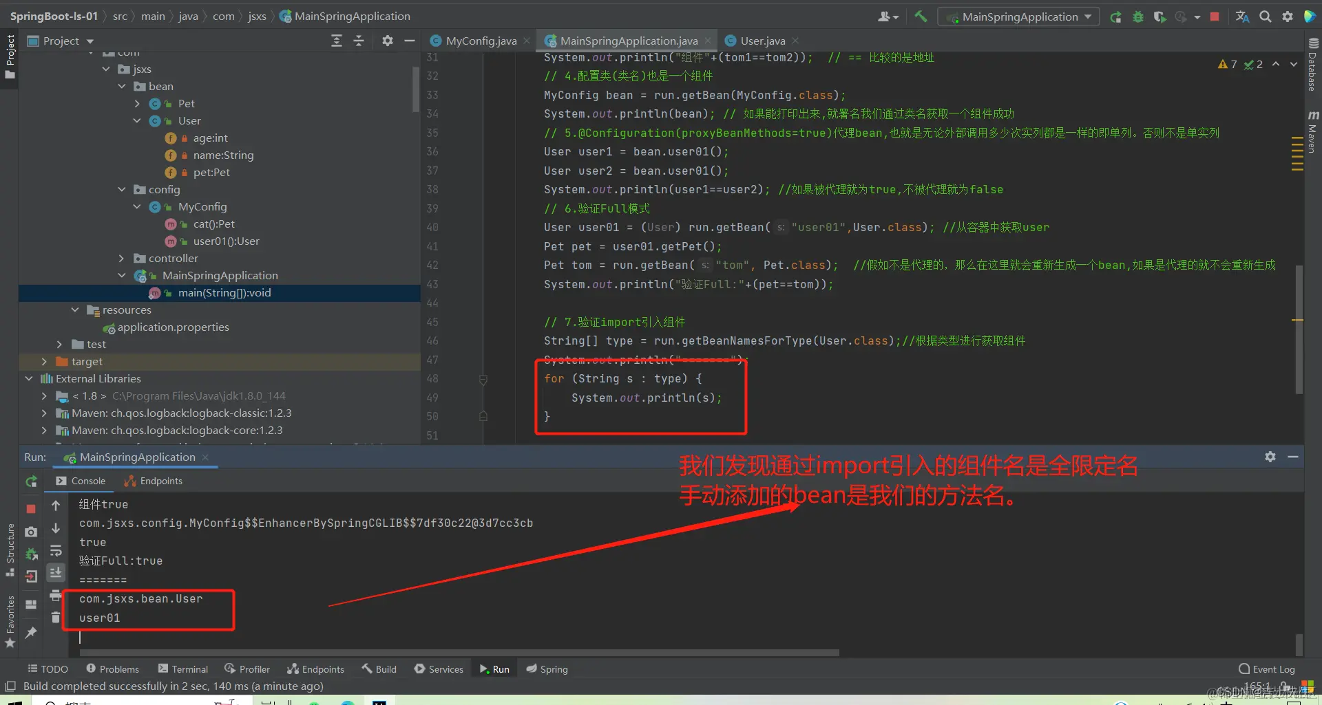The height and width of the screenshot is (705, 1322).
Task: Go to next highlighted error arrow
Action: [x=1294, y=64]
